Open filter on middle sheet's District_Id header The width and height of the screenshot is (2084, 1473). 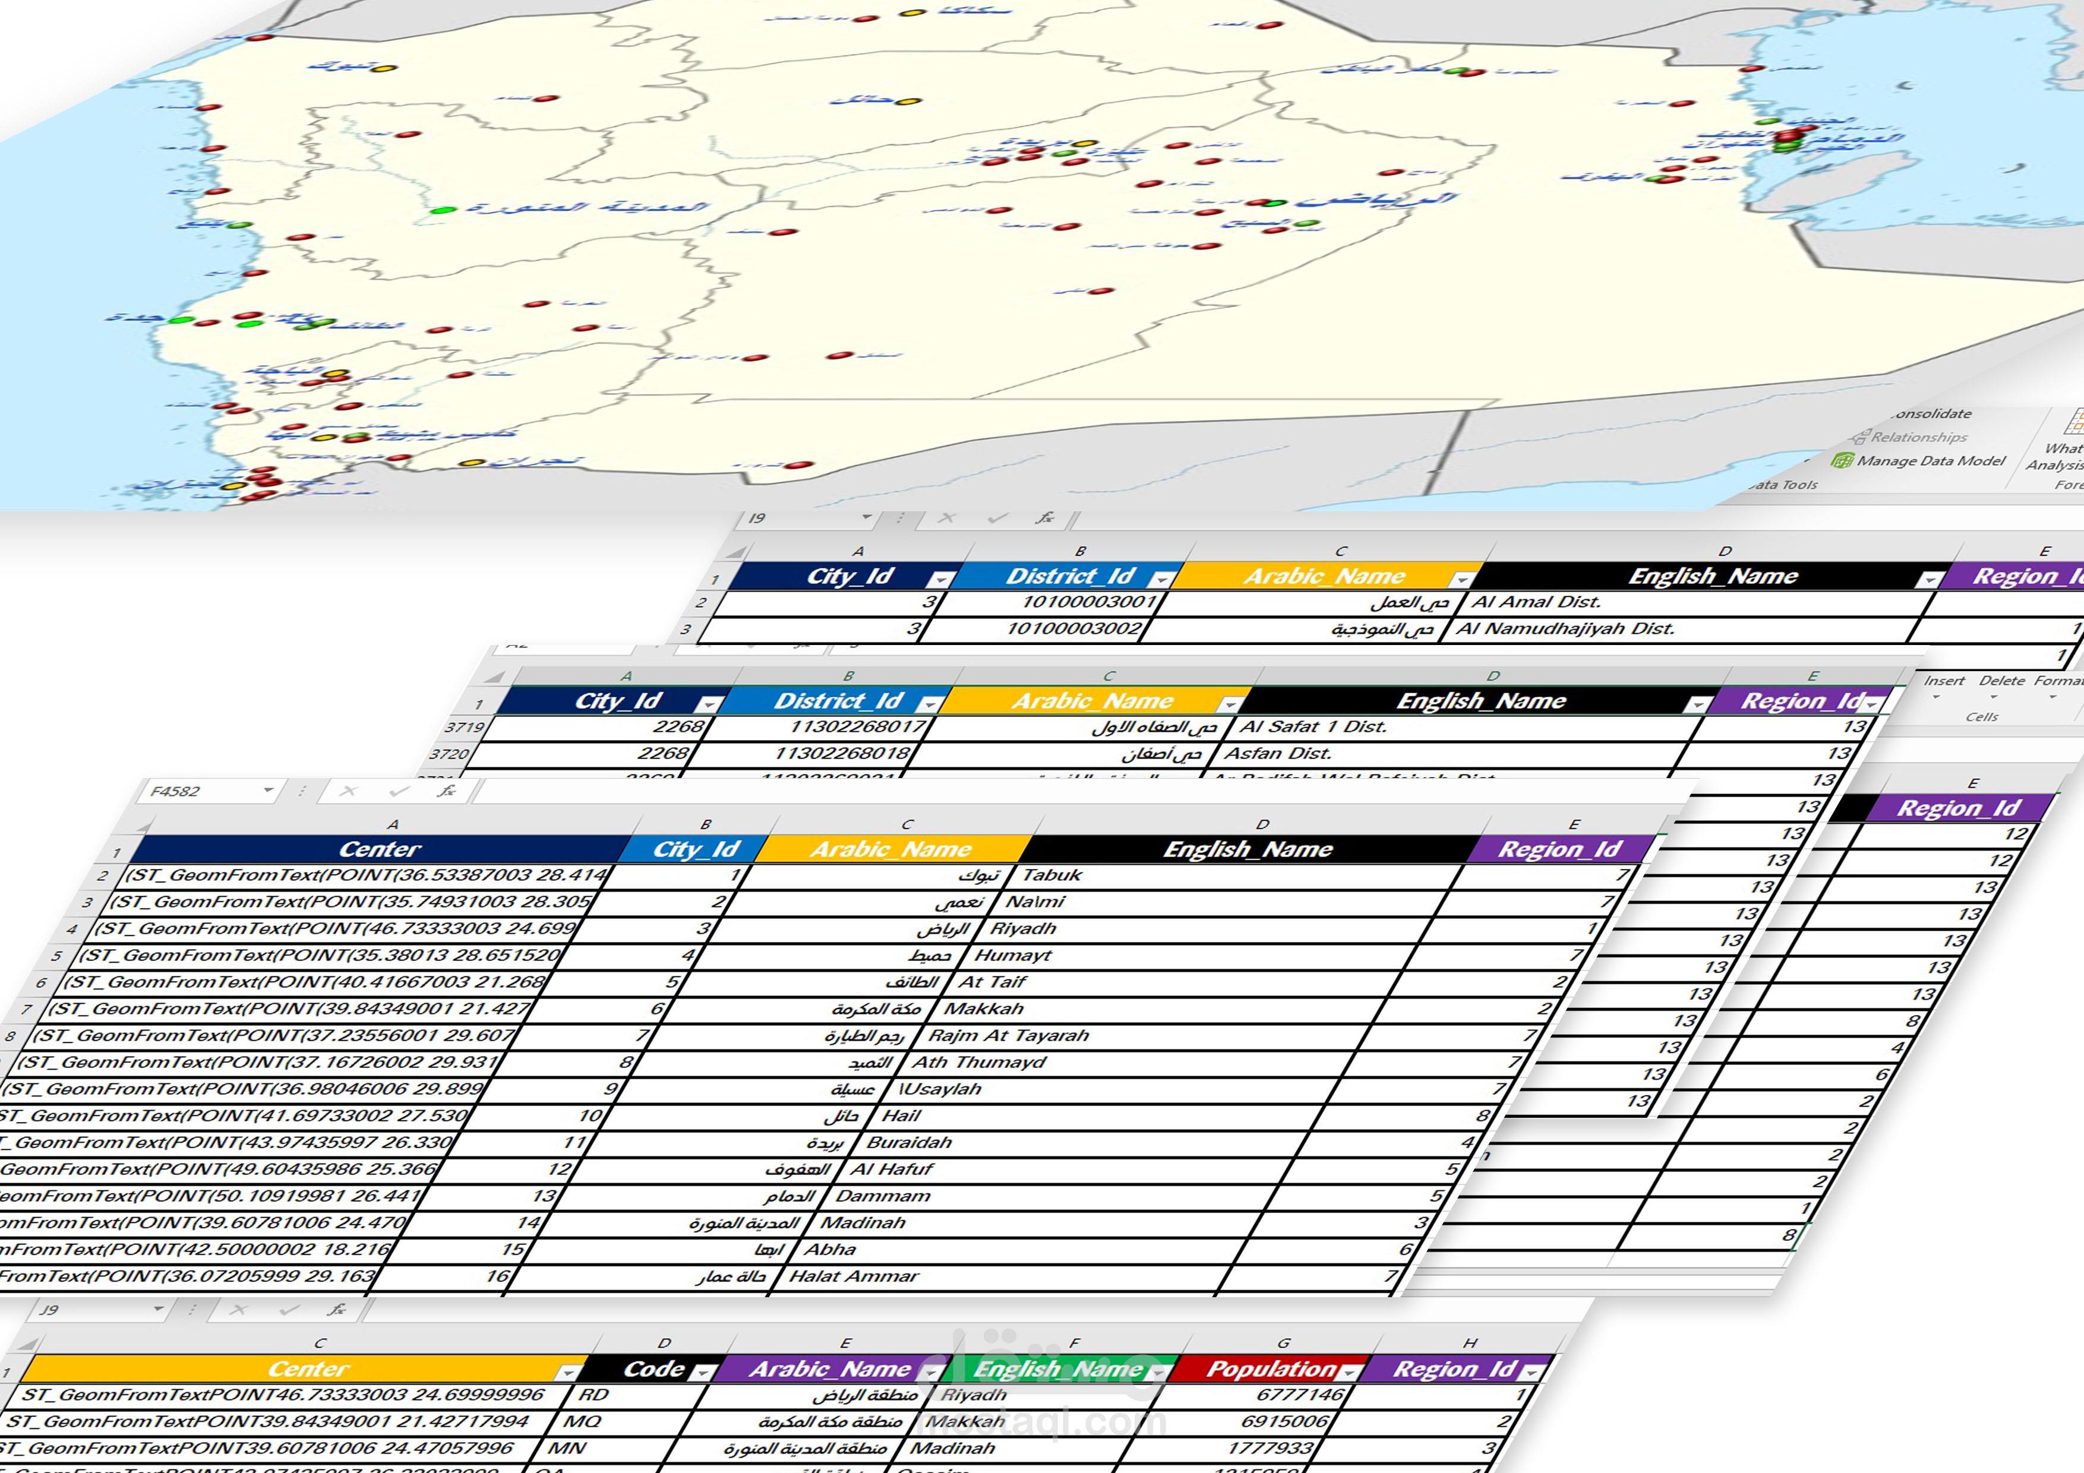click(930, 704)
